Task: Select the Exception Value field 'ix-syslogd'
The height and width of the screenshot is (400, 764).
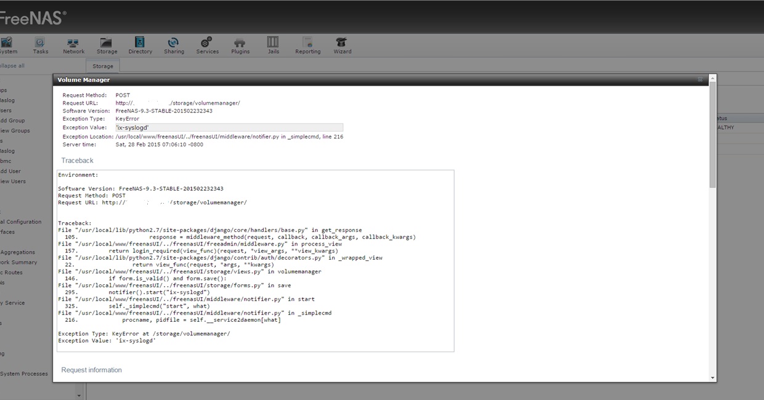Action: [x=229, y=127]
